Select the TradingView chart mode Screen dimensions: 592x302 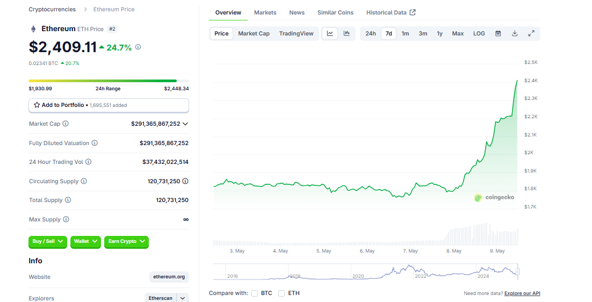click(297, 33)
